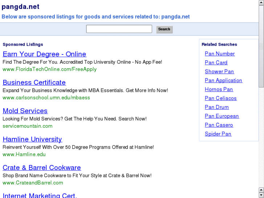This screenshot has height=198, width=264.
Task: Select Pan Celiacos related search
Action: (220, 98)
